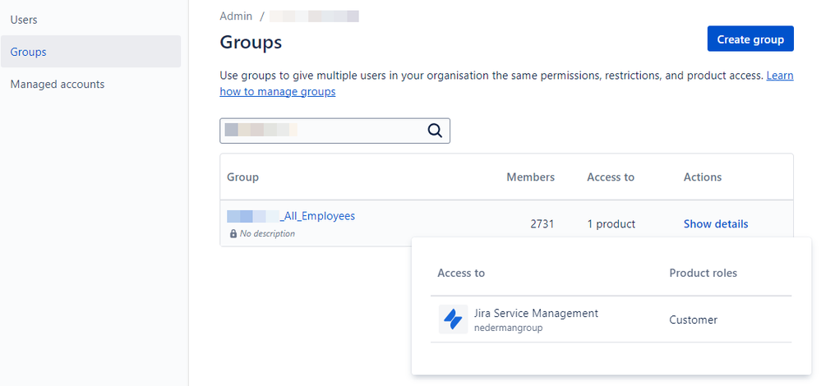
Task: Open the blurred organisation breadcrumb link
Action: [x=314, y=16]
